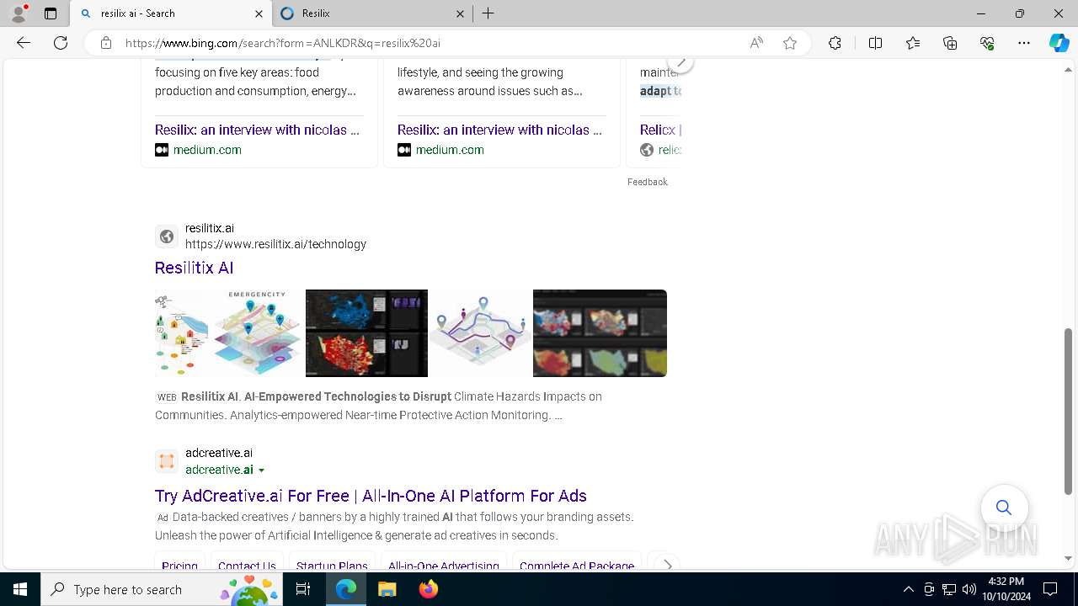The image size is (1078, 606).
Task: Open the Favorites list
Action: coord(913,43)
